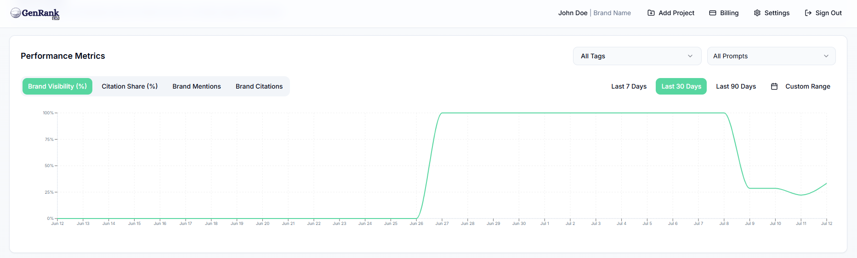Open the GenRank logo home link
The width and height of the screenshot is (857, 258).
click(x=35, y=13)
